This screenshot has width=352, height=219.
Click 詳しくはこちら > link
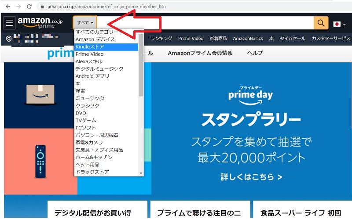pyautogui.click(x=251, y=177)
